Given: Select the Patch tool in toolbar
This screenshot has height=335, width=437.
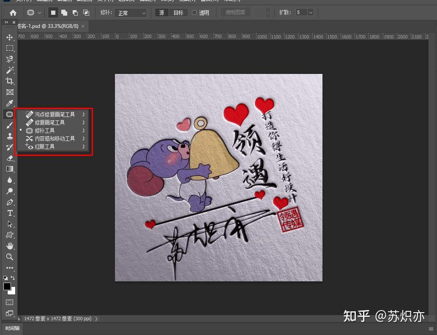Looking at the screenshot, I should [9, 114].
